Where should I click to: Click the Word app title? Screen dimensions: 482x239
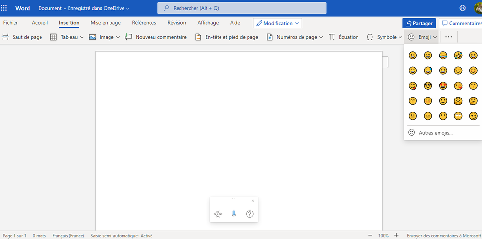[x=23, y=8]
